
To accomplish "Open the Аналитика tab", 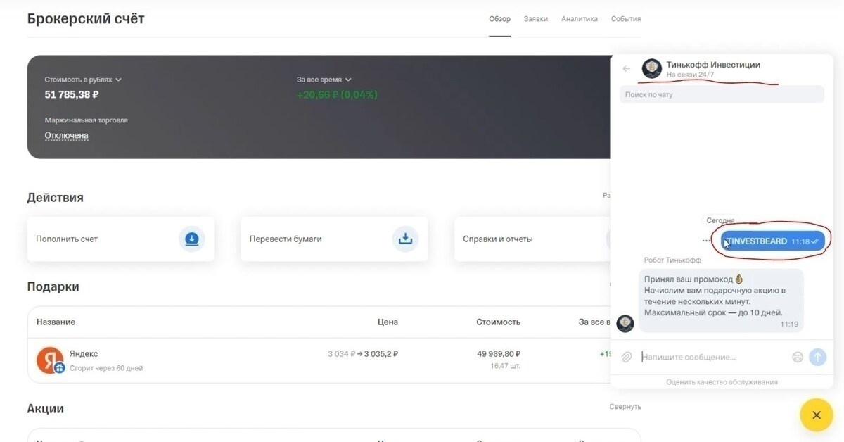I will pos(580,19).
